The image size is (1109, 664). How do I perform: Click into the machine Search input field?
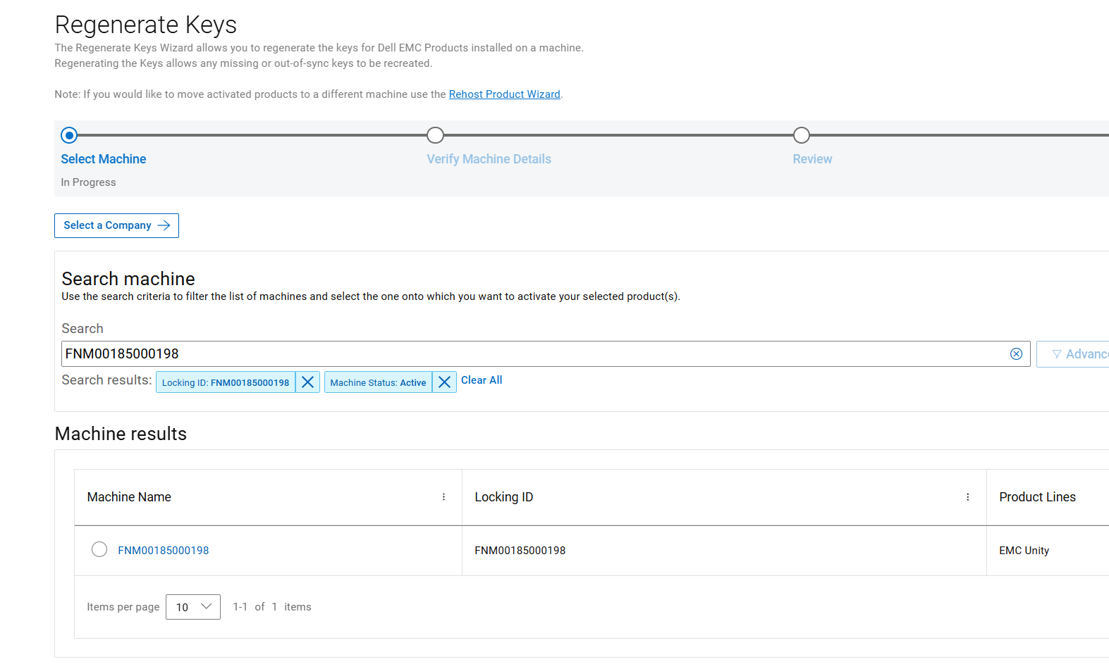click(x=529, y=354)
